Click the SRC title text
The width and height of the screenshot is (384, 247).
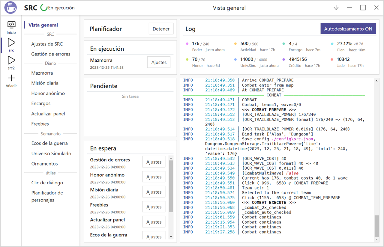point(31,8)
